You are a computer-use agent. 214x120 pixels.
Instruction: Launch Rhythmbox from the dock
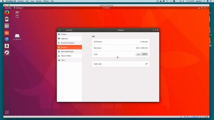coord(7,19)
